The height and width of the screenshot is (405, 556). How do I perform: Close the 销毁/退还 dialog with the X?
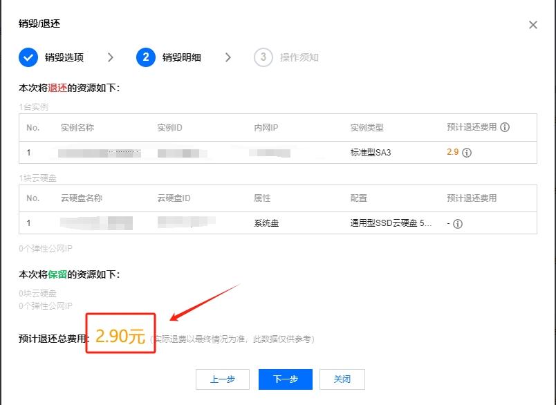click(533, 24)
